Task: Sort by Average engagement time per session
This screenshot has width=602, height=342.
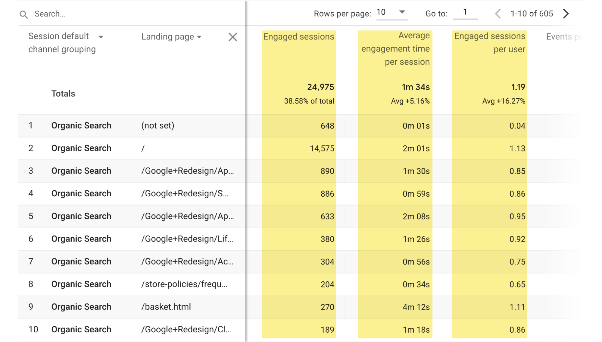Action: (395, 49)
